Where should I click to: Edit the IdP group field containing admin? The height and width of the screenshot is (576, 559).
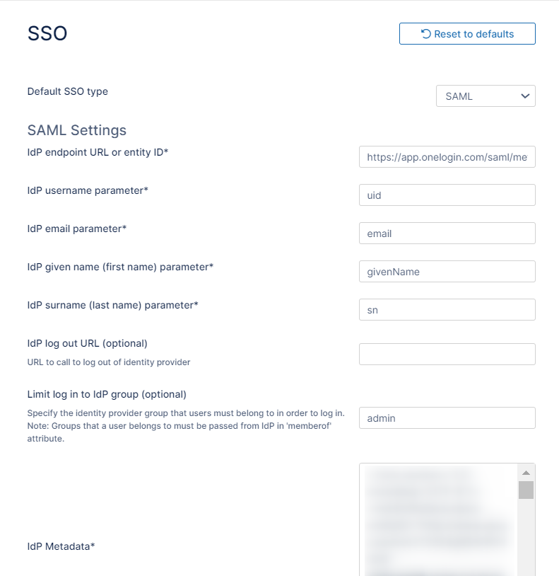[447, 418]
